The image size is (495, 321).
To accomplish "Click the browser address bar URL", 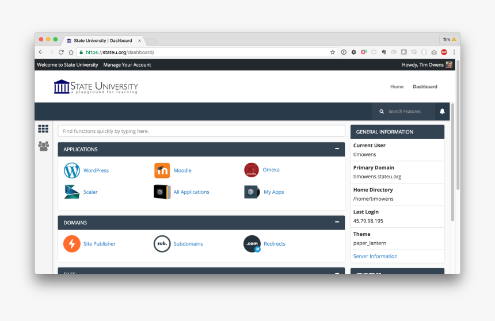I will pyautogui.click(x=120, y=52).
